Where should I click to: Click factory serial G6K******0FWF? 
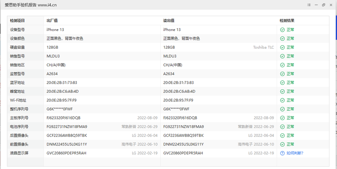click(60, 109)
